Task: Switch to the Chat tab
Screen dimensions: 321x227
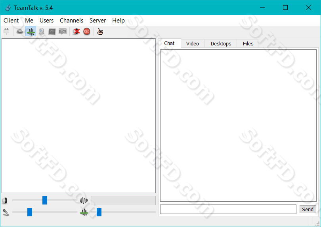Action: 169,43
